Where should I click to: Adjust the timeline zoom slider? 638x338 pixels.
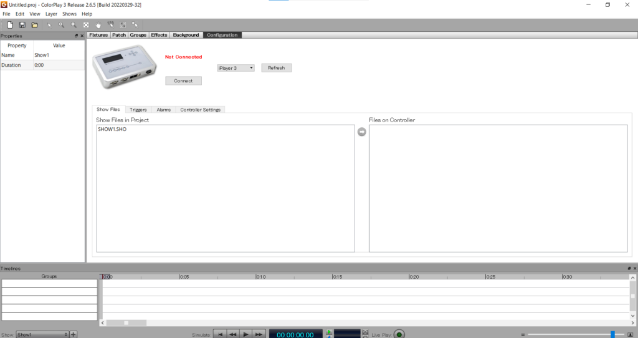(613, 334)
